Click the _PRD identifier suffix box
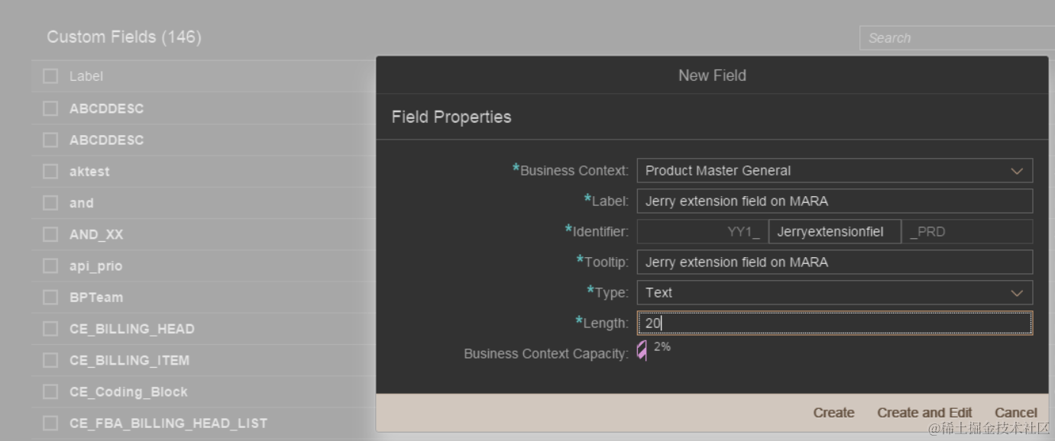1055x441 pixels. coord(967,232)
